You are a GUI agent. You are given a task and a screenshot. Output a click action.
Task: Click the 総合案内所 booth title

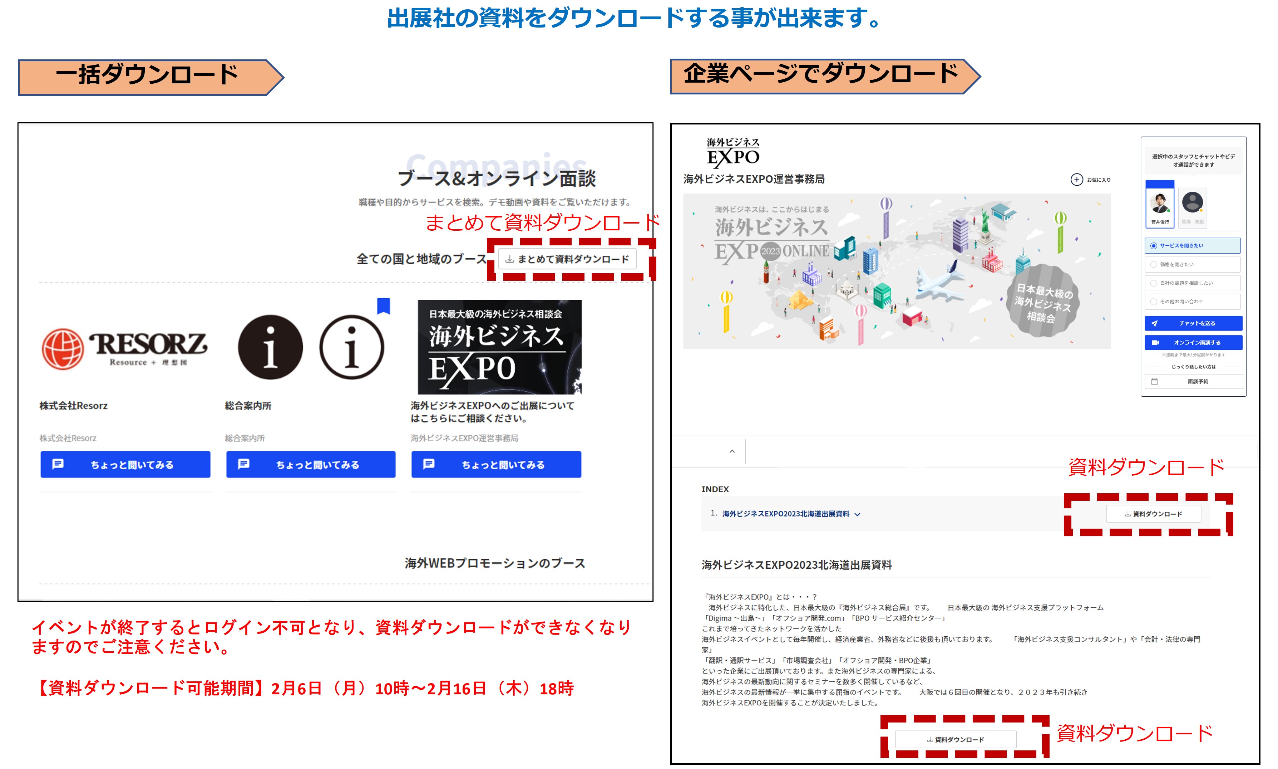coord(248,406)
